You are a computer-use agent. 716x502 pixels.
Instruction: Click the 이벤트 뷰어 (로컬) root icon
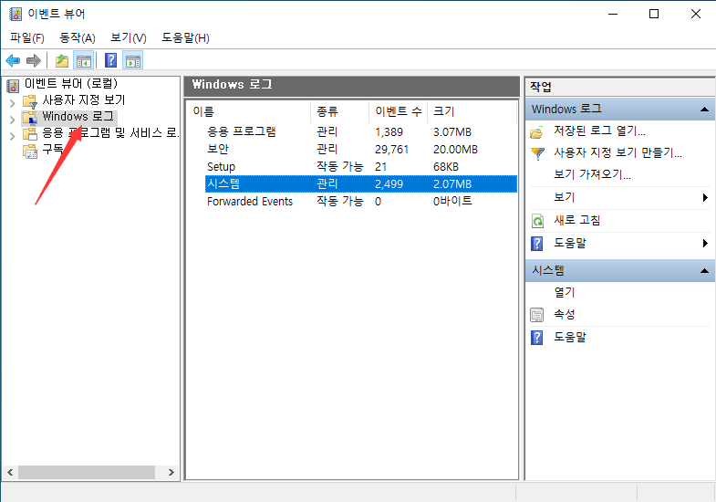[x=14, y=85]
